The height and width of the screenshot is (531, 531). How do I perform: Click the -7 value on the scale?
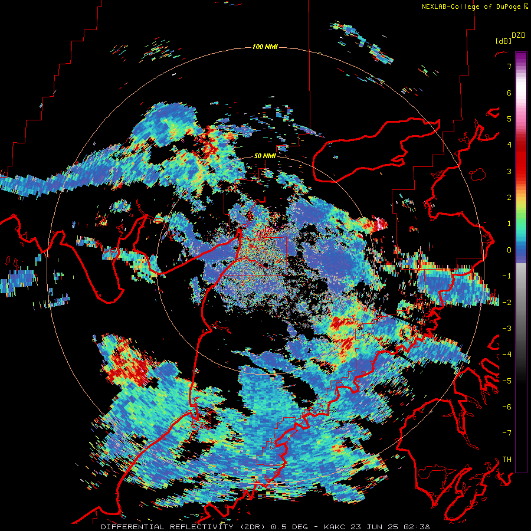tap(507, 433)
